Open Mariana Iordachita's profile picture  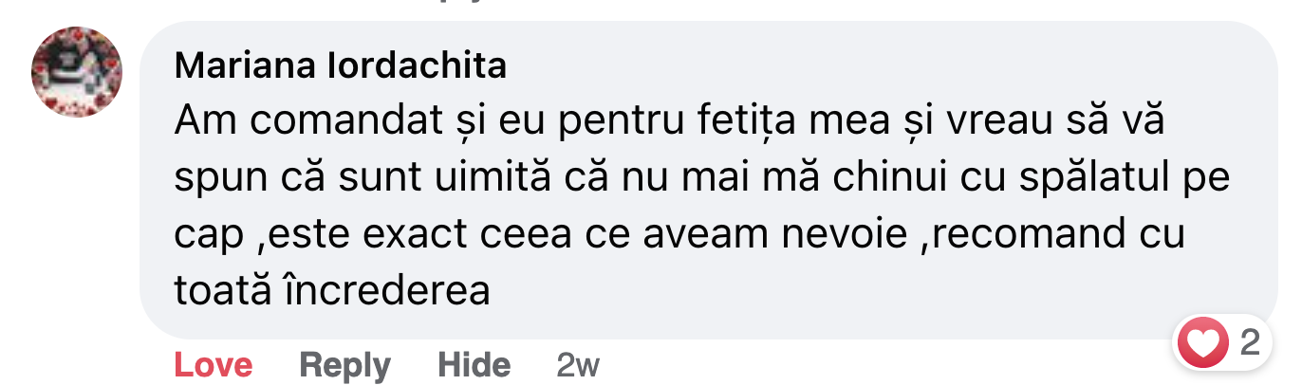pyautogui.click(x=77, y=72)
